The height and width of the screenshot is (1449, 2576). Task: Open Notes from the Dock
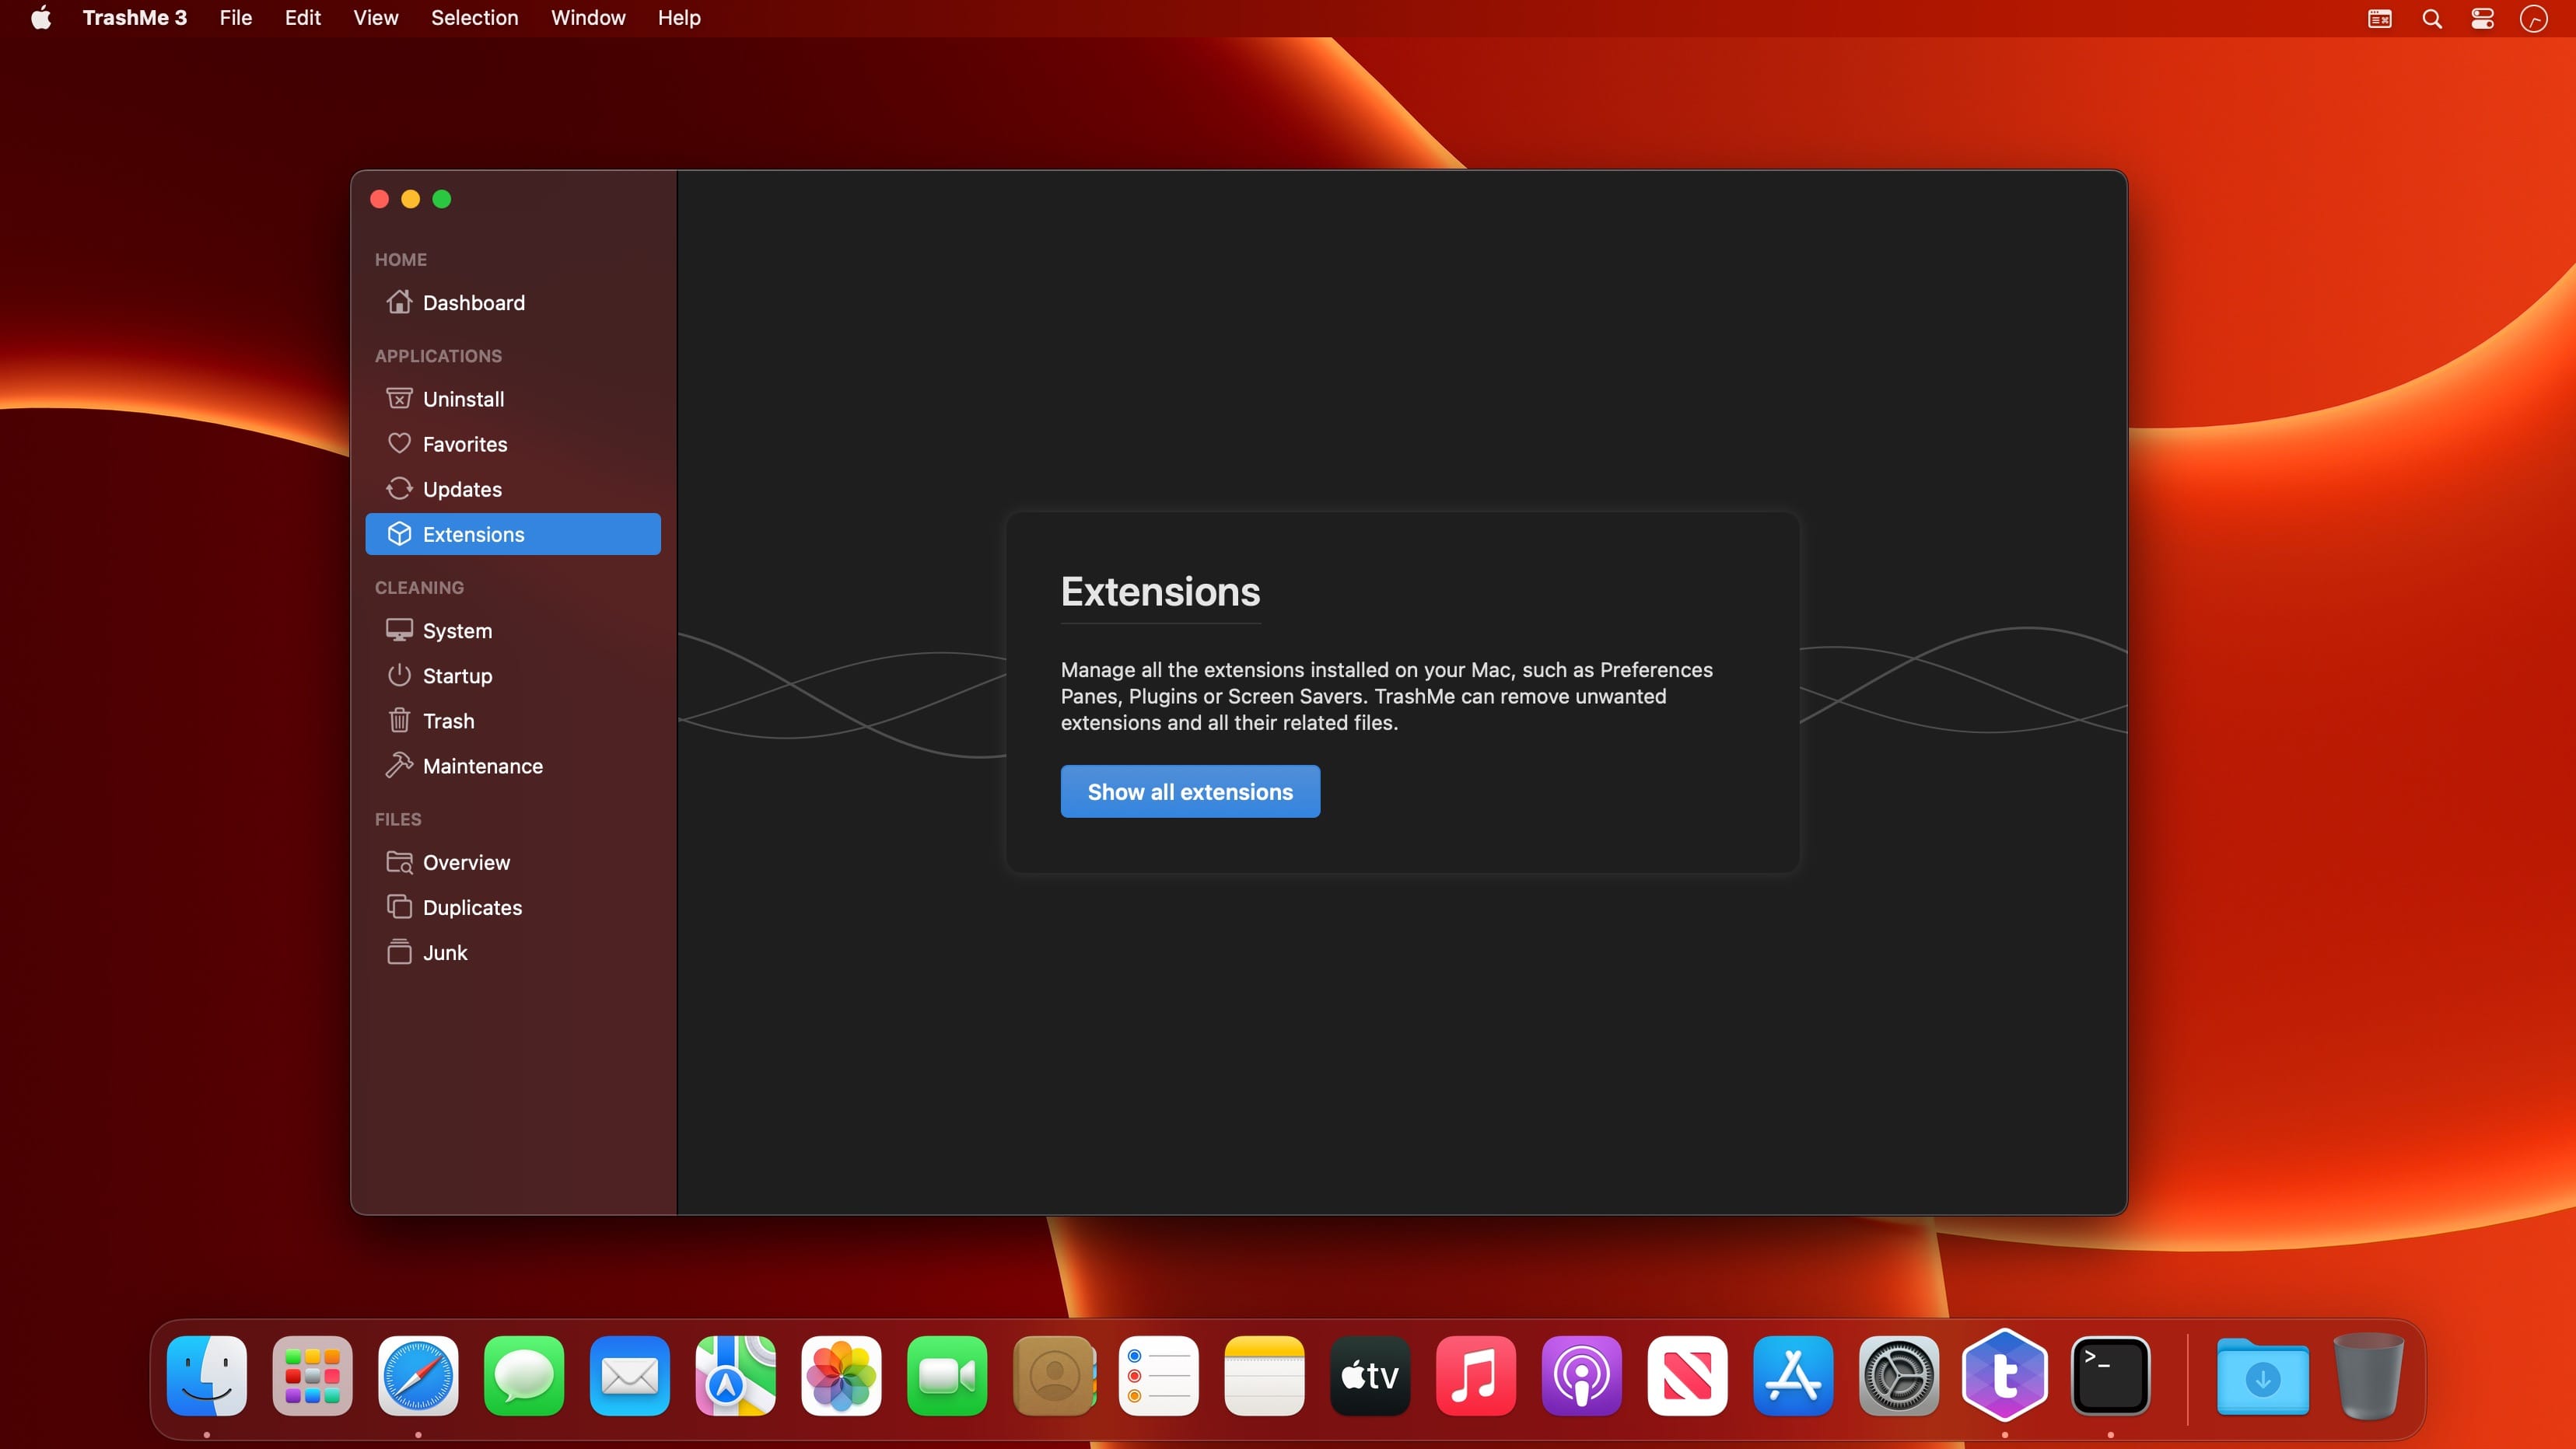(x=1264, y=1376)
